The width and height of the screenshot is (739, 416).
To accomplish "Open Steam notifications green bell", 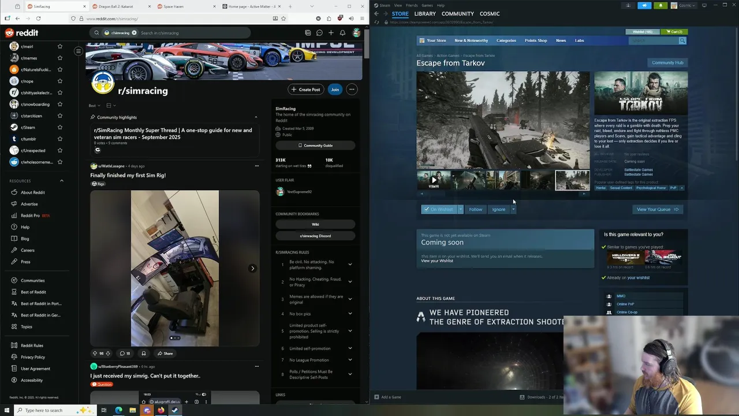I will point(660,5).
